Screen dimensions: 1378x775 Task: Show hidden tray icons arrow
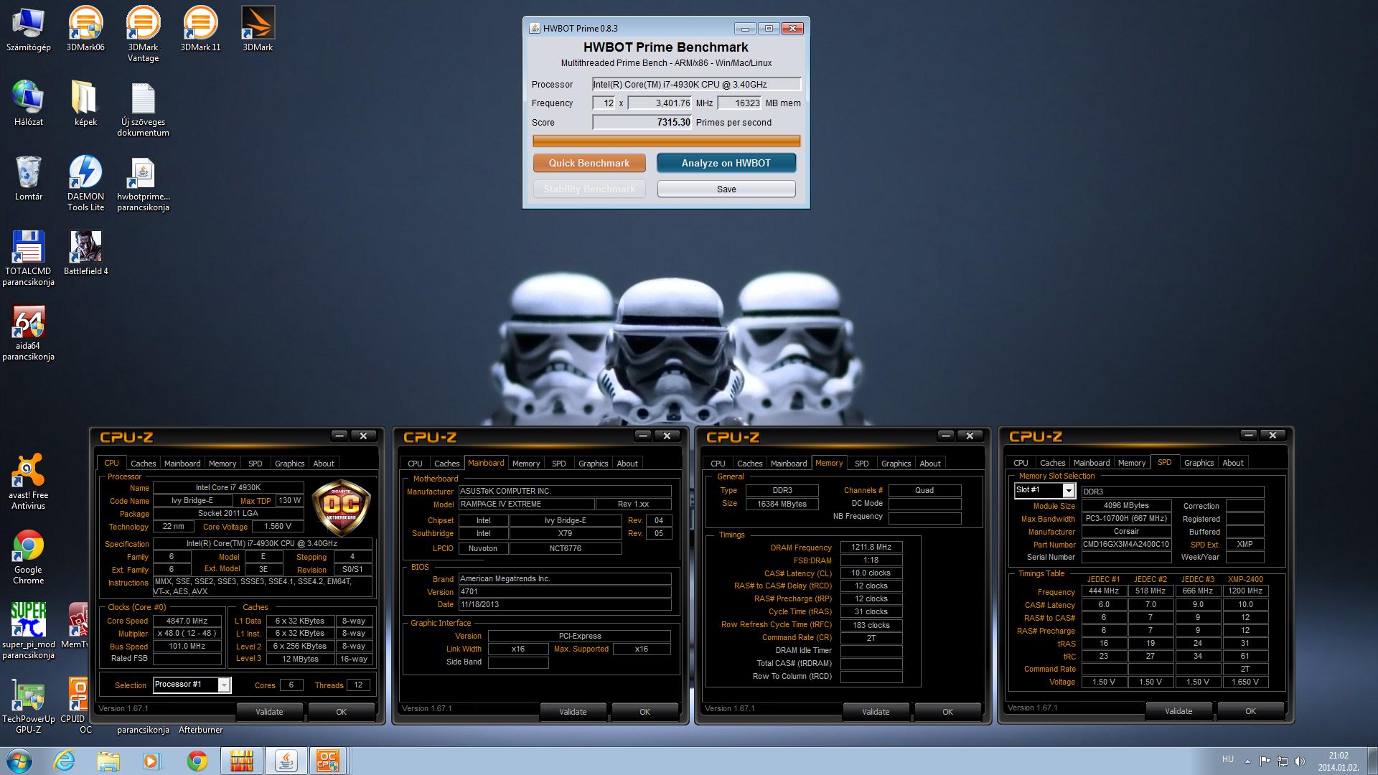pyautogui.click(x=1247, y=761)
